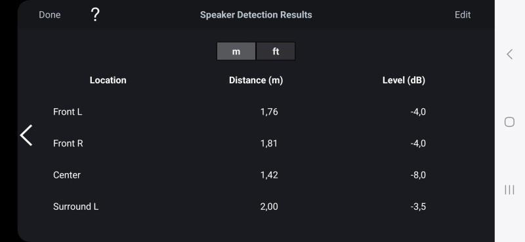Tap Edit to modify results
The image size is (525, 242).
tap(463, 14)
